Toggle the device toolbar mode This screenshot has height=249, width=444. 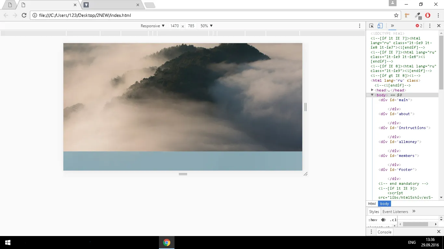pyautogui.click(x=380, y=26)
